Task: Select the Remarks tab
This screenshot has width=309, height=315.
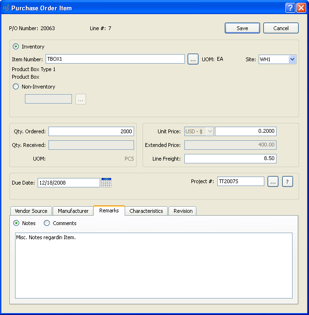Action: 109,210
